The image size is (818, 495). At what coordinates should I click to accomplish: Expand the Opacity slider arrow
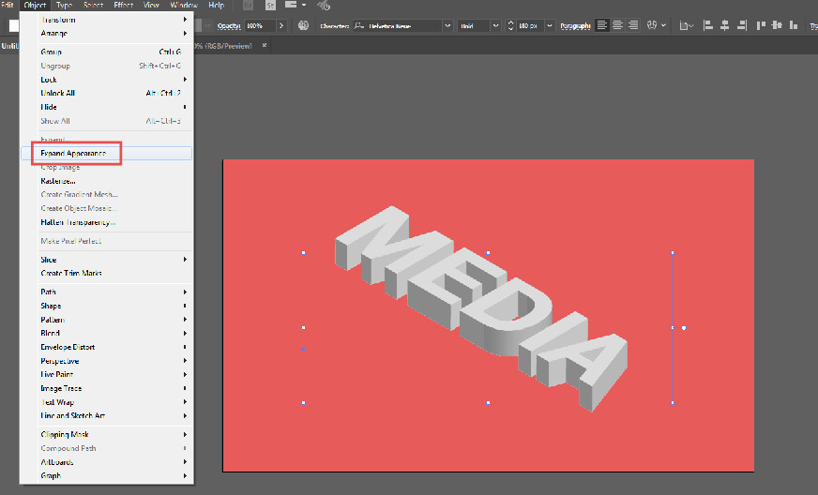coord(282,25)
